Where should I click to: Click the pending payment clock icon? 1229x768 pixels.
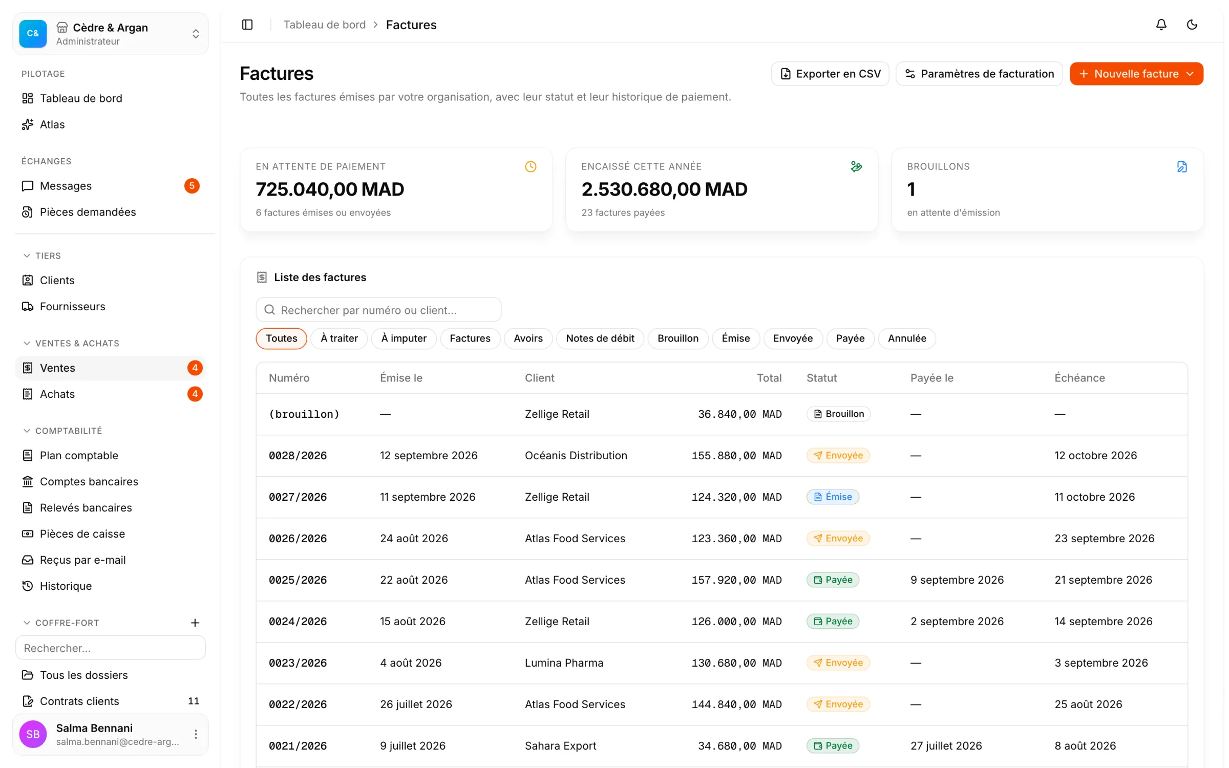coord(531,166)
